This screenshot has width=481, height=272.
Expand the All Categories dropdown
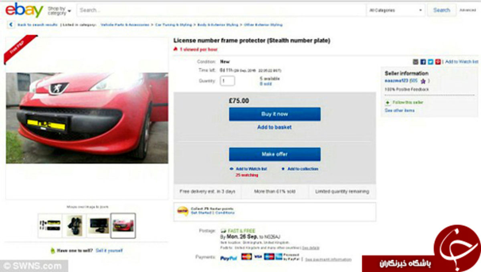click(x=396, y=10)
